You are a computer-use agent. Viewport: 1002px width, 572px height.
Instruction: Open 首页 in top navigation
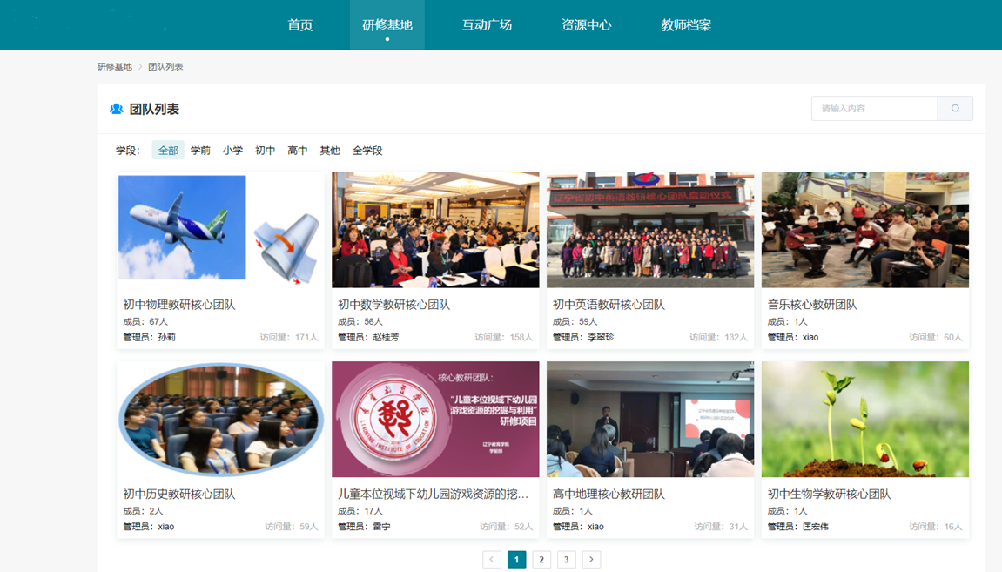click(x=300, y=25)
